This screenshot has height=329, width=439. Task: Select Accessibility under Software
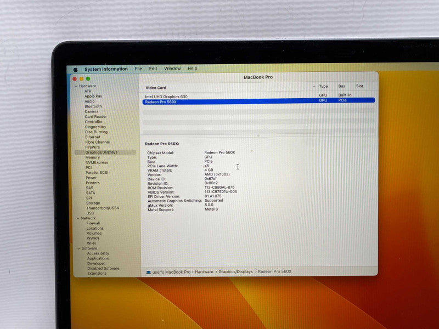[x=98, y=253]
